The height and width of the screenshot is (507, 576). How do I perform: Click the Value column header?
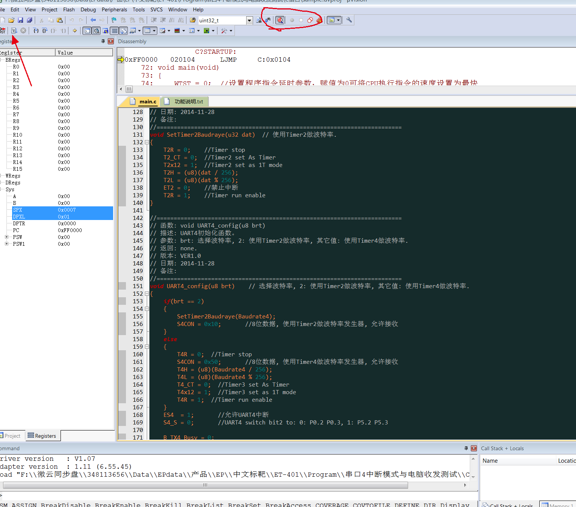click(84, 53)
